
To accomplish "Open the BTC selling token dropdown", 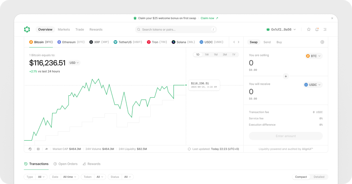I will [314, 56].
